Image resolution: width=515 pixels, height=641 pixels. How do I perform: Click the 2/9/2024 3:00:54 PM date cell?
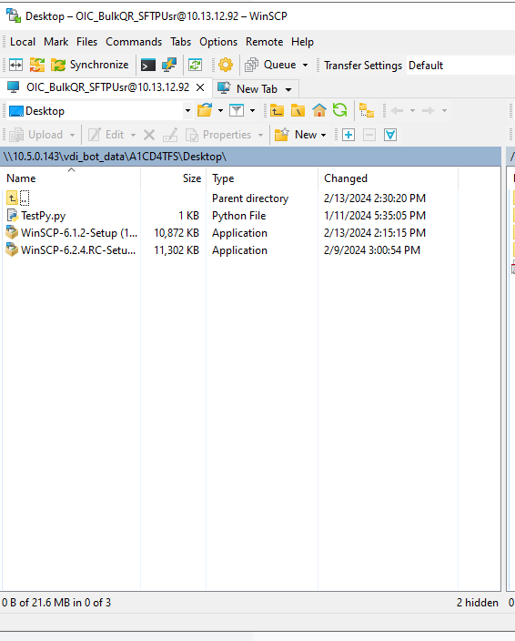pos(372,250)
